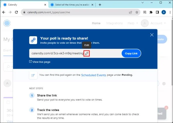Click the pencil Edit icon next to the poll link
Image resolution: width=173 pixels, height=123 pixels.
[86, 53]
